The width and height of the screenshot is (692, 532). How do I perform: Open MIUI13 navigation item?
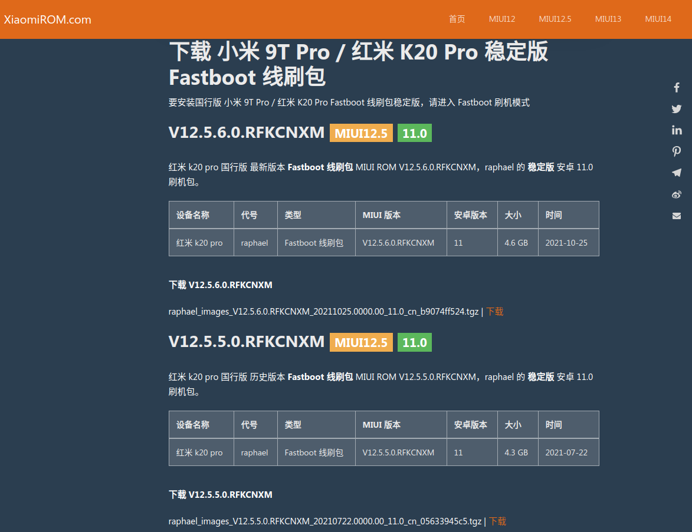pos(608,19)
